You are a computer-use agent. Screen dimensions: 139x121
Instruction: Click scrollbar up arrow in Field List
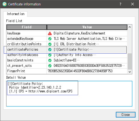click(x=130, y=27)
